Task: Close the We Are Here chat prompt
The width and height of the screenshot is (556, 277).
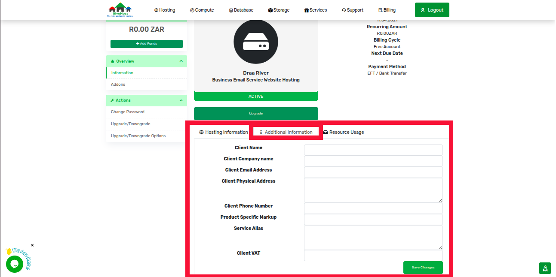Action: [x=32, y=245]
